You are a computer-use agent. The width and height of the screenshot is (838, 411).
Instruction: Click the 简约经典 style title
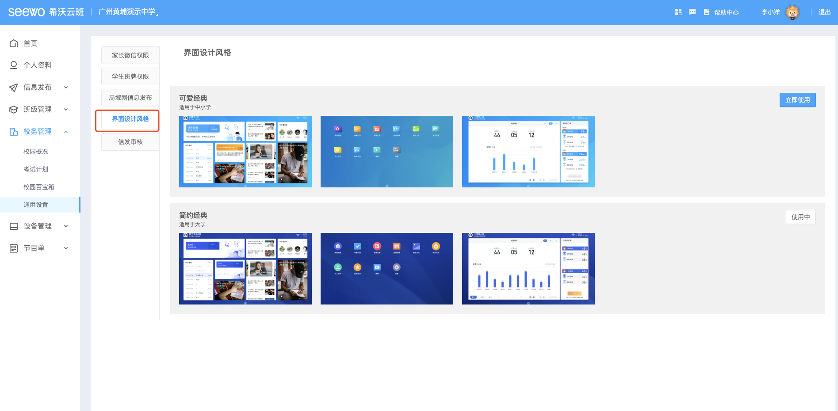coord(193,215)
